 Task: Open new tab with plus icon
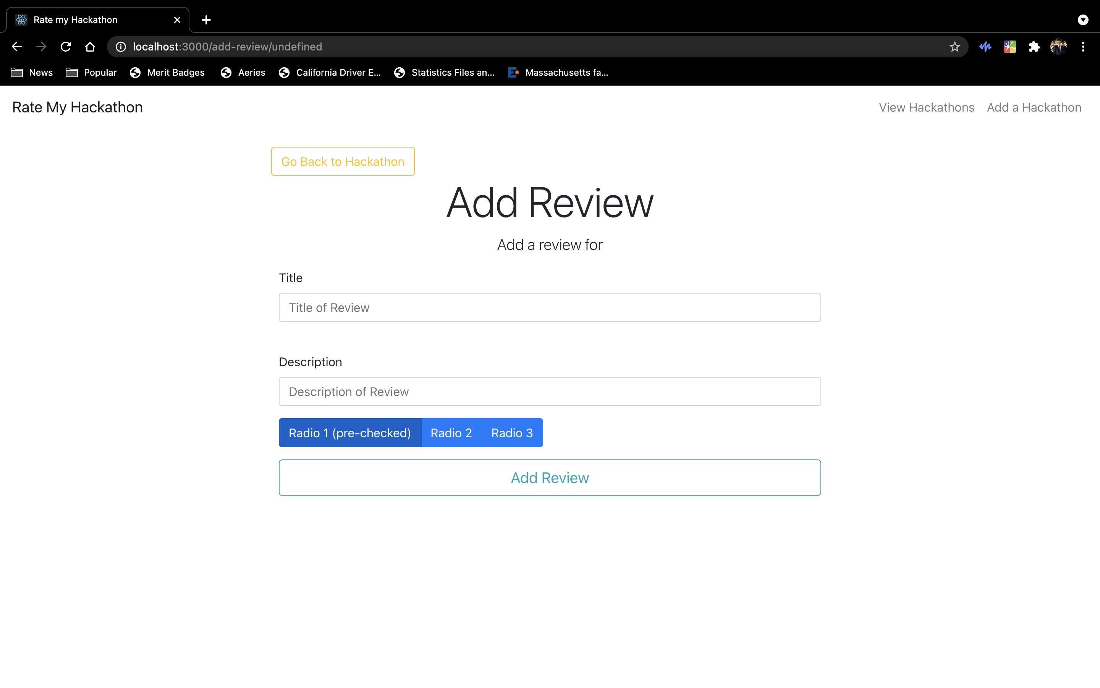coord(206,19)
